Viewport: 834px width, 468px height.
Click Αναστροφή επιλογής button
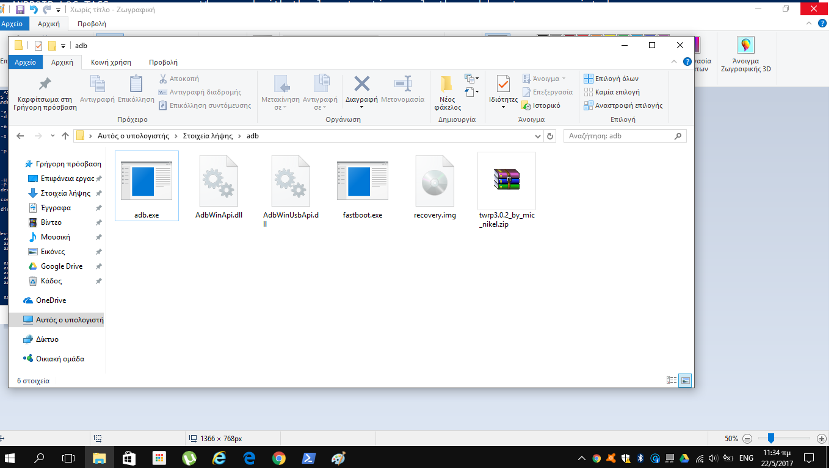pyautogui.click(x=623, y=105)
